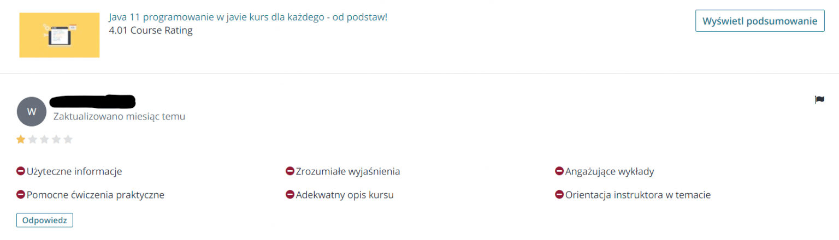Click the 4.01 Course Rating text

click(151, 31)
